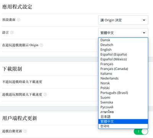
Task: Choose Español (España) language option
Action: coord(123,54)
